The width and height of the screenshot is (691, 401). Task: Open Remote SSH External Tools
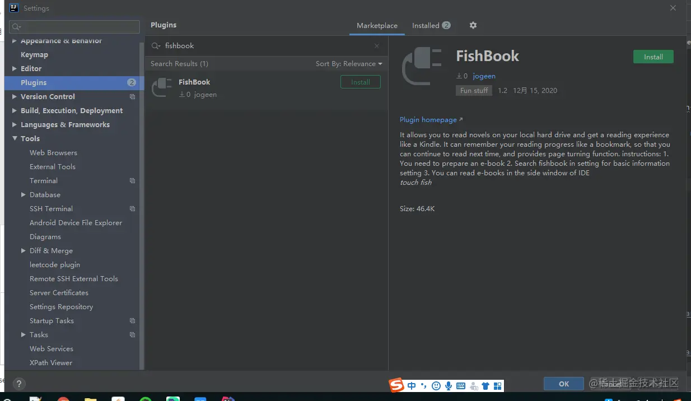74,279
